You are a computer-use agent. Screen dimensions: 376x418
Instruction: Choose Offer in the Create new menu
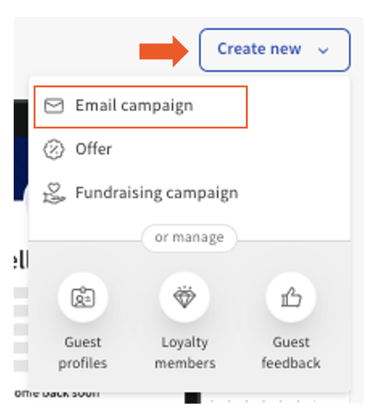click(93, 150)
